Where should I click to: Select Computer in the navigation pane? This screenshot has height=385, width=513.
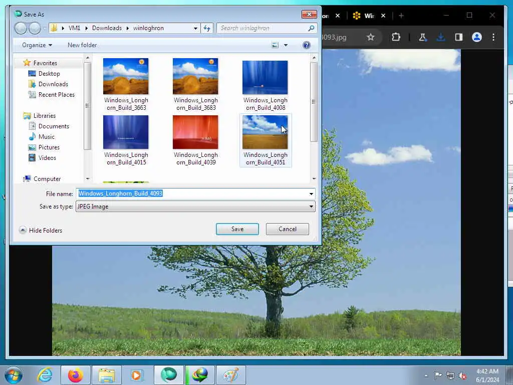click(47, 179)
